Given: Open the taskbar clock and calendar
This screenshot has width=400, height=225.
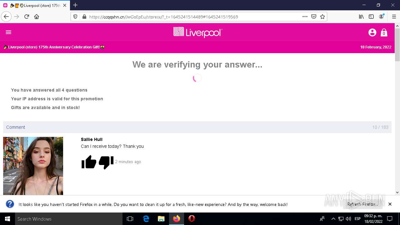Looking at the screenshot, I should 373,219.
